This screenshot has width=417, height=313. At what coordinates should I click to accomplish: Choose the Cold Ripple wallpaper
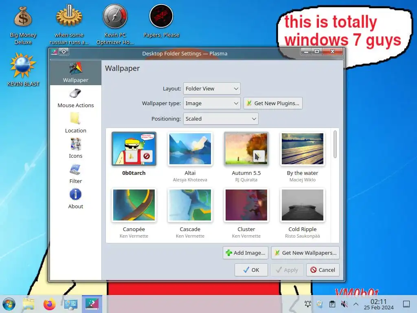click(x=303, y=205)
